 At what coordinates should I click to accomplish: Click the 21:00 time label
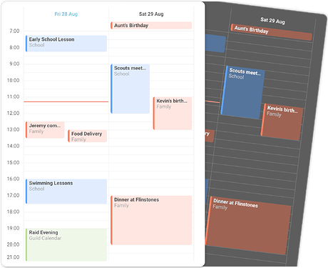[x=14, y=257]
